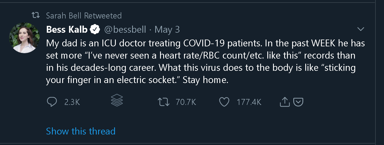Click the stacked layers Buffer icon
The width and height of the screenshot is (384, 145).
(x=117, y=100)
